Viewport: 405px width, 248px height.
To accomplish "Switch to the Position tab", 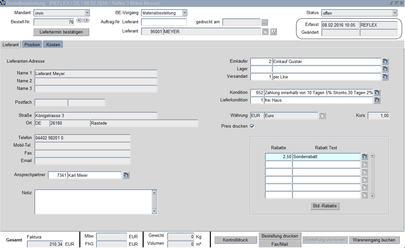I will (x=32, y=45).
